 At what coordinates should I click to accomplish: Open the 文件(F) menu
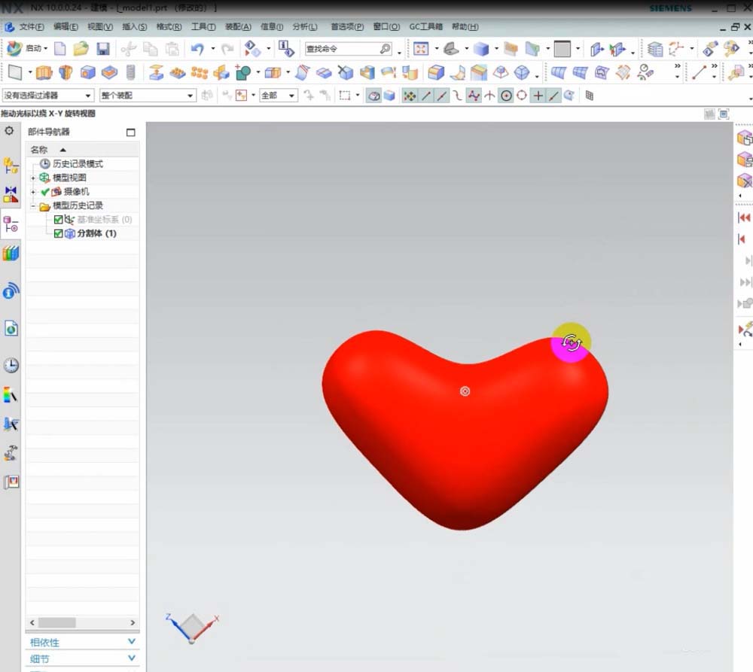pos(31,27)
